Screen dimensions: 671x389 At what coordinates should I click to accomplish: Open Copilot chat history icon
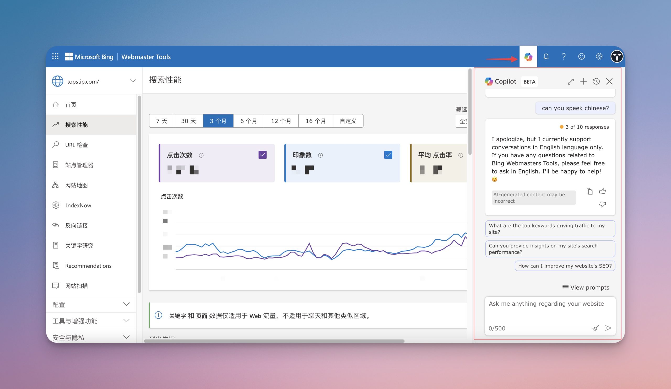point(596,82)
